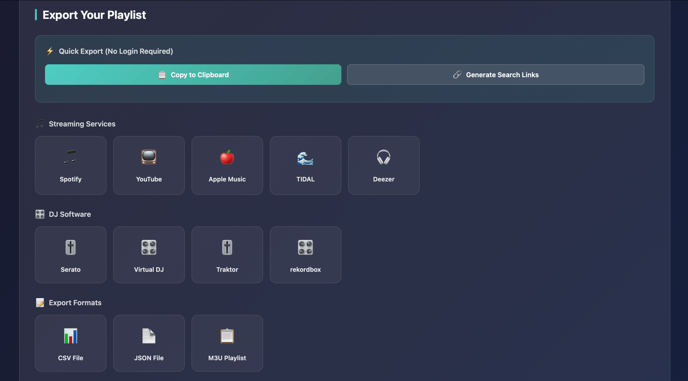Viewport: 688px width, 381px height.
Task: Click the DJ Software section header
Action: click(70, 214)
